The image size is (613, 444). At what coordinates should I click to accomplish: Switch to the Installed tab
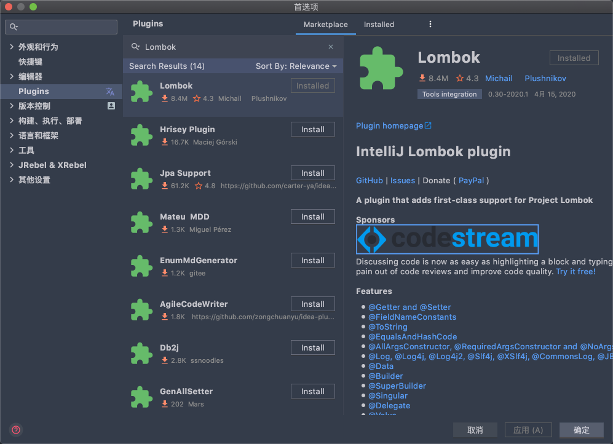tap(379, 25)
